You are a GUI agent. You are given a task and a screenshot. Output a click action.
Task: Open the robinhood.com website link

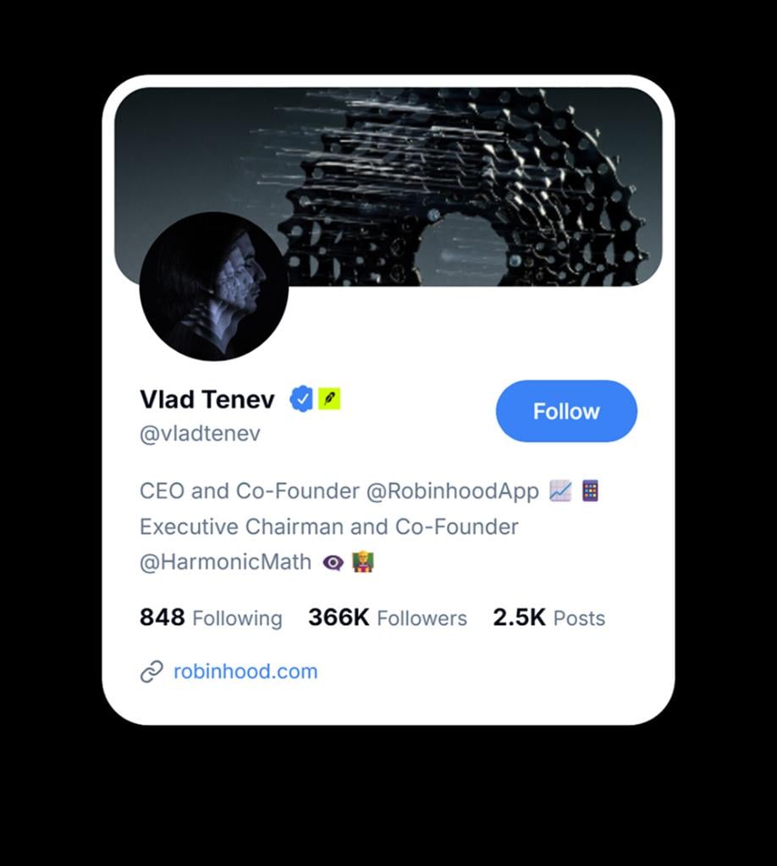(245, 671)
